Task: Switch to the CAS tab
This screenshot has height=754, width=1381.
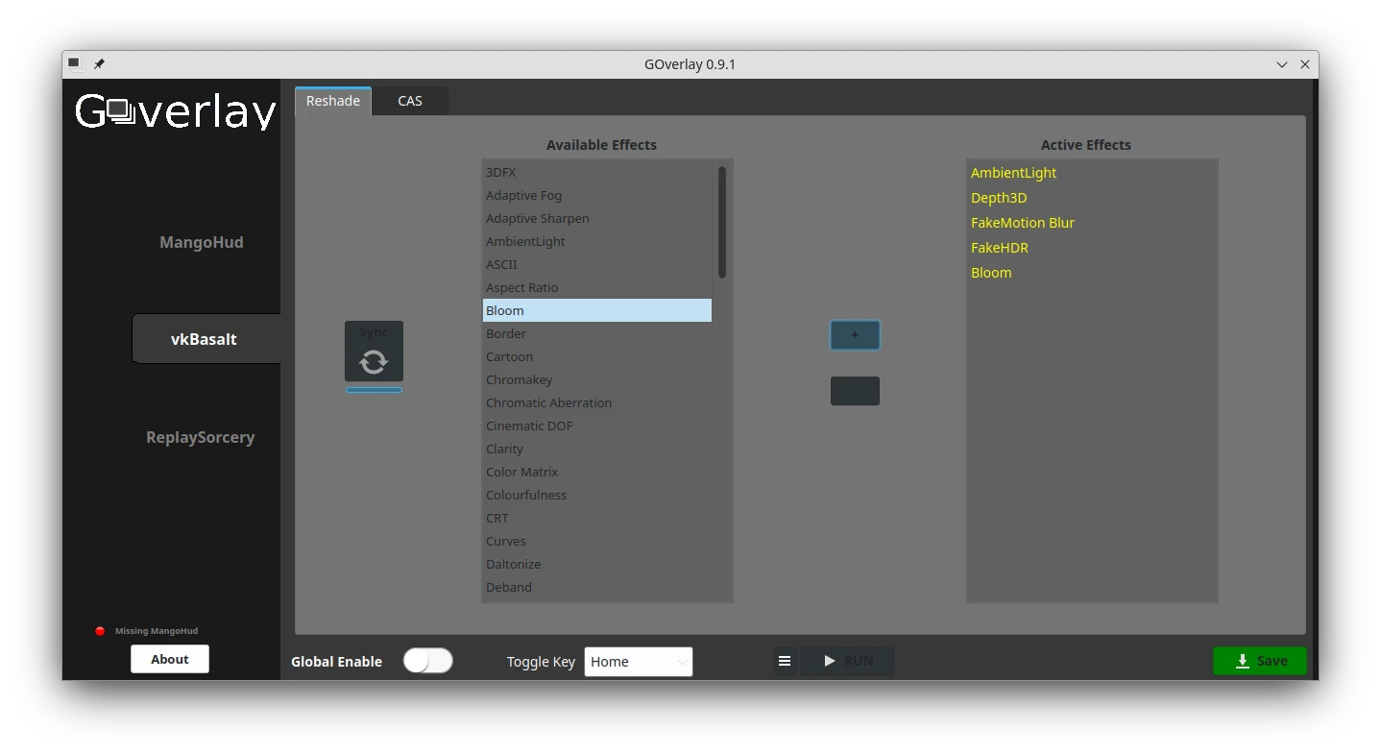Action: click(x=410, y=101)
